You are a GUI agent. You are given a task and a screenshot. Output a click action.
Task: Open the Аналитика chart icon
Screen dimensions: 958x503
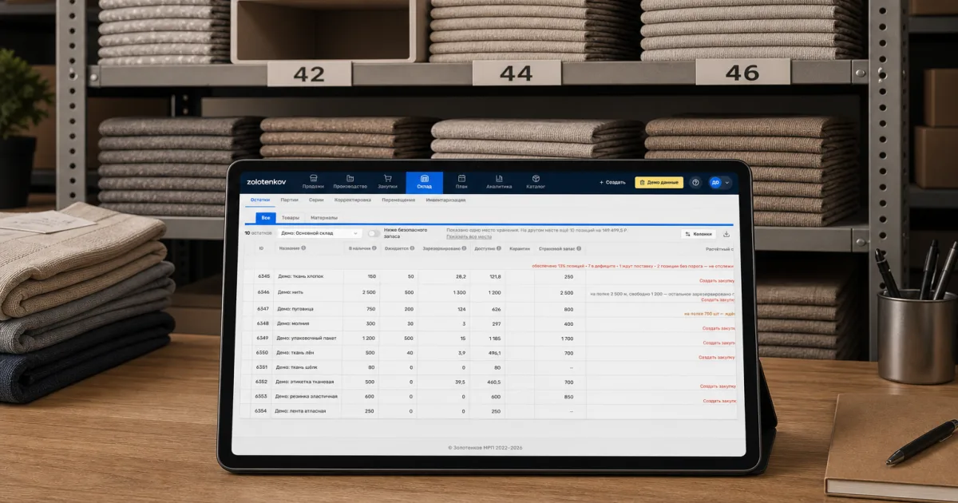click(x=499, y=178)
